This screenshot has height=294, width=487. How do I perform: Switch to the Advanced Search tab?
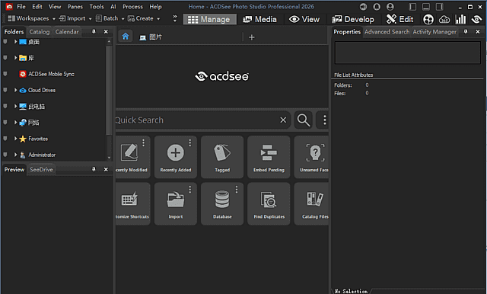pyautogui.click(x=387, y=32)
